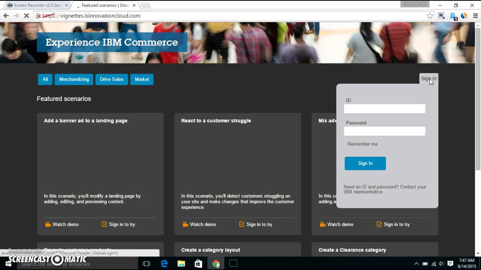Bookmark this page with the star icon
Viewport: 481px width, 270px height.
pos(430,16)
